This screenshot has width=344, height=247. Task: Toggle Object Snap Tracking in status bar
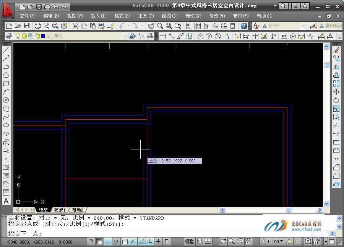[x=133, y=242]
